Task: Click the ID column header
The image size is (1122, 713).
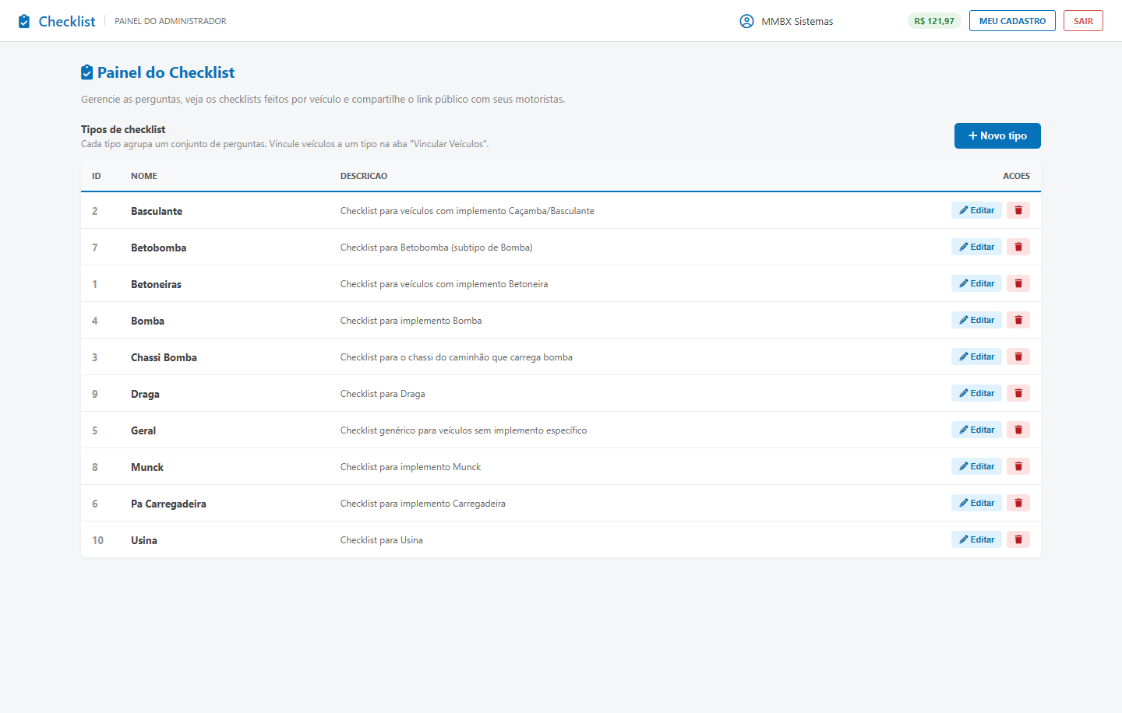Action: click(97, 176)
